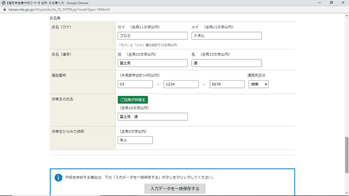This screenshot has width=349, height=196.
Task: Click the メイ kana field containing トオル
Action: click(x=226, y=36)
